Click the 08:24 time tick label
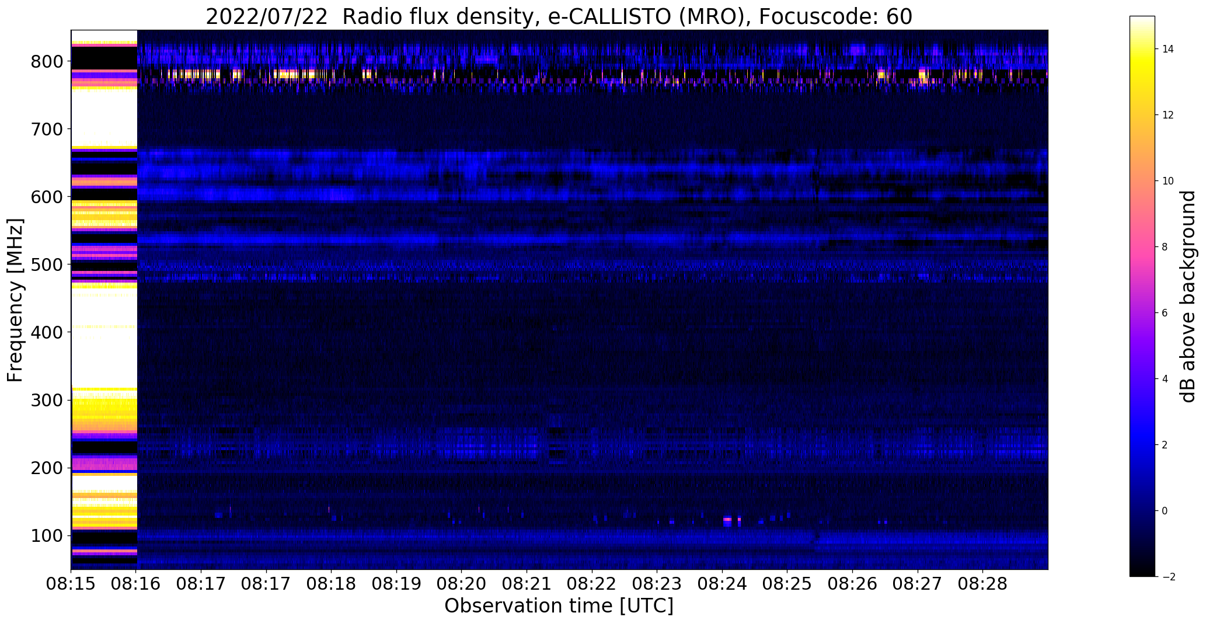 point(722,584)
